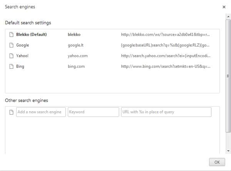Select the Blekko (Default) entry name
The width and height of the screenshot is (231, 171).
pos(32,35)
